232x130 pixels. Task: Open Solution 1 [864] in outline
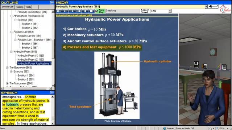click(26, 75)
